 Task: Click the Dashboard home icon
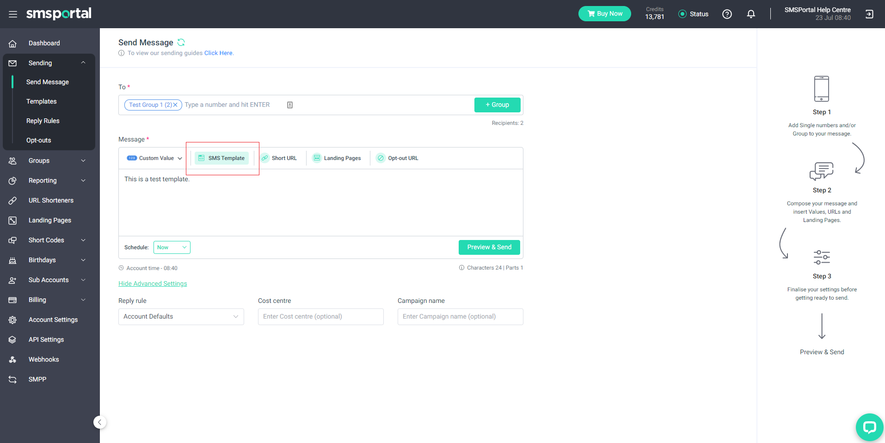pos(12,43)
